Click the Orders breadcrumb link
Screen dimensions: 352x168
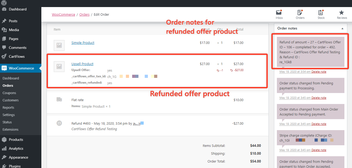click(84, 14)
